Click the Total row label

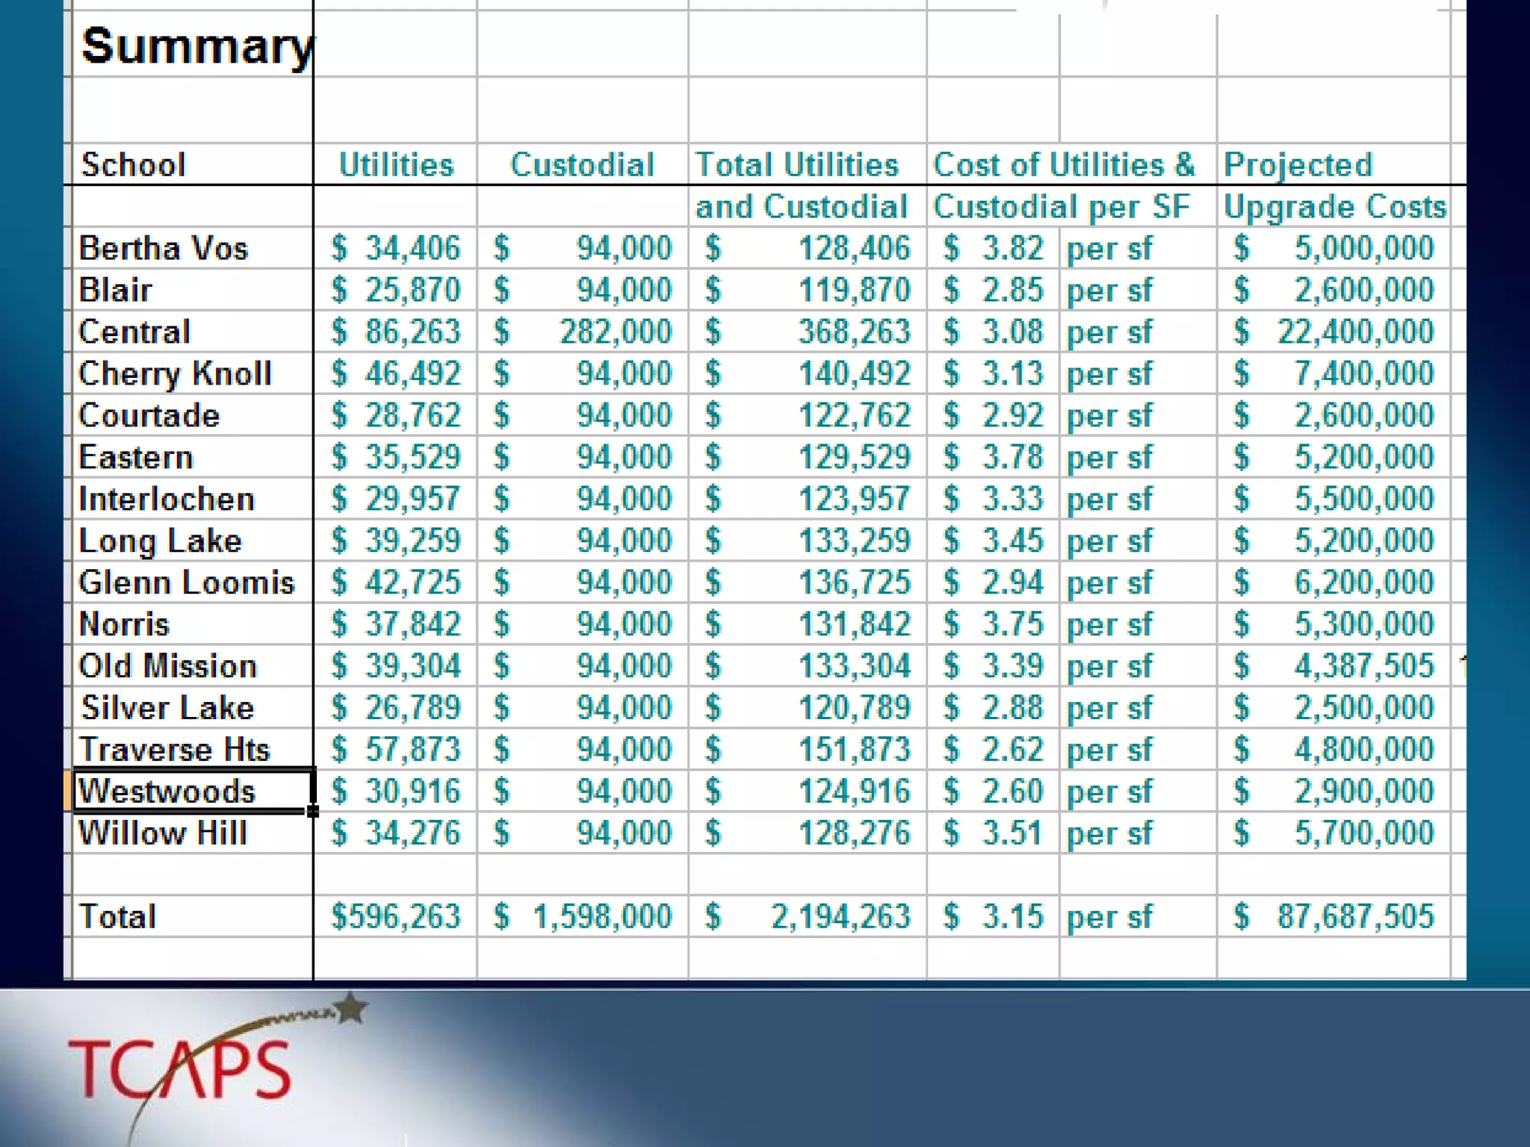pos(118,916)
